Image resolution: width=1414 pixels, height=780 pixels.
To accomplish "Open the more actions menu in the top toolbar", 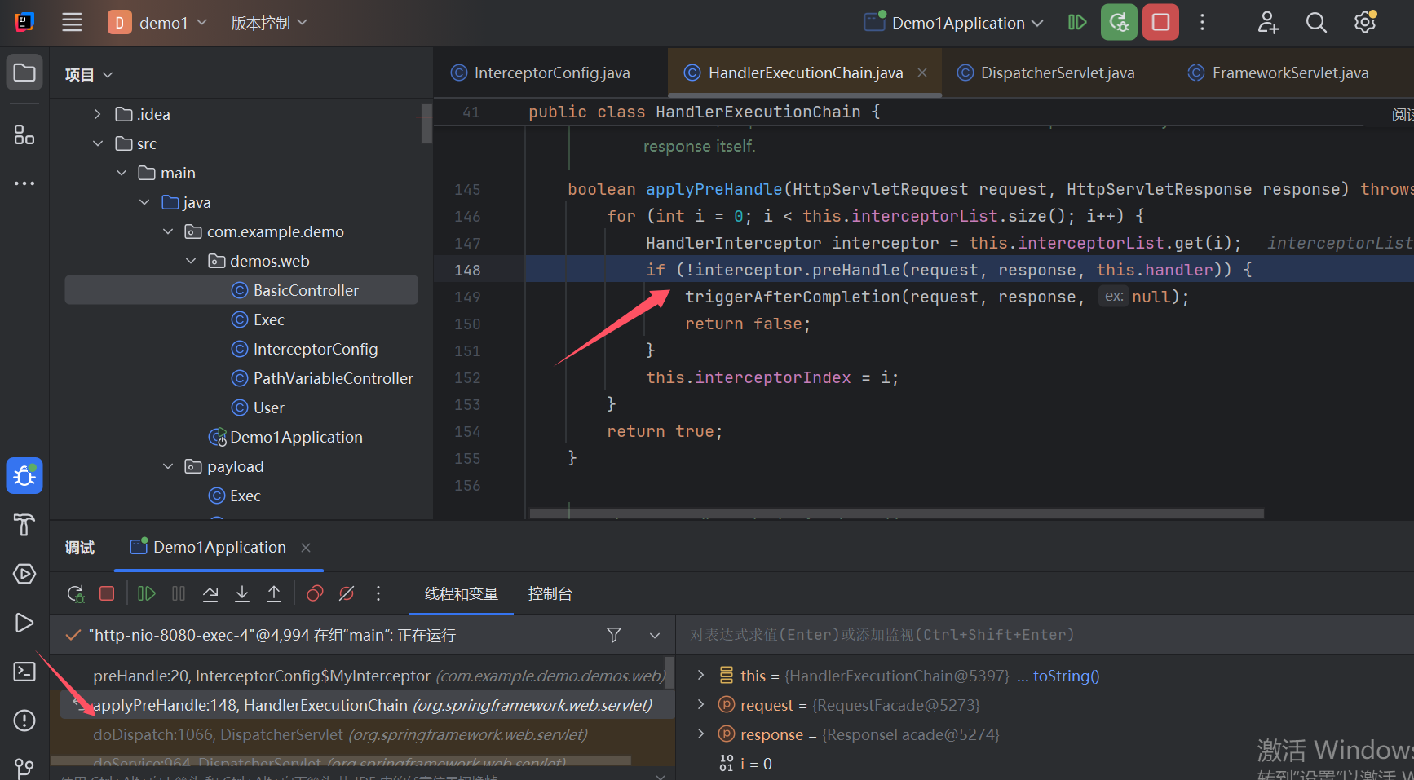I will pyautogui.click(x=1202, y=23).
